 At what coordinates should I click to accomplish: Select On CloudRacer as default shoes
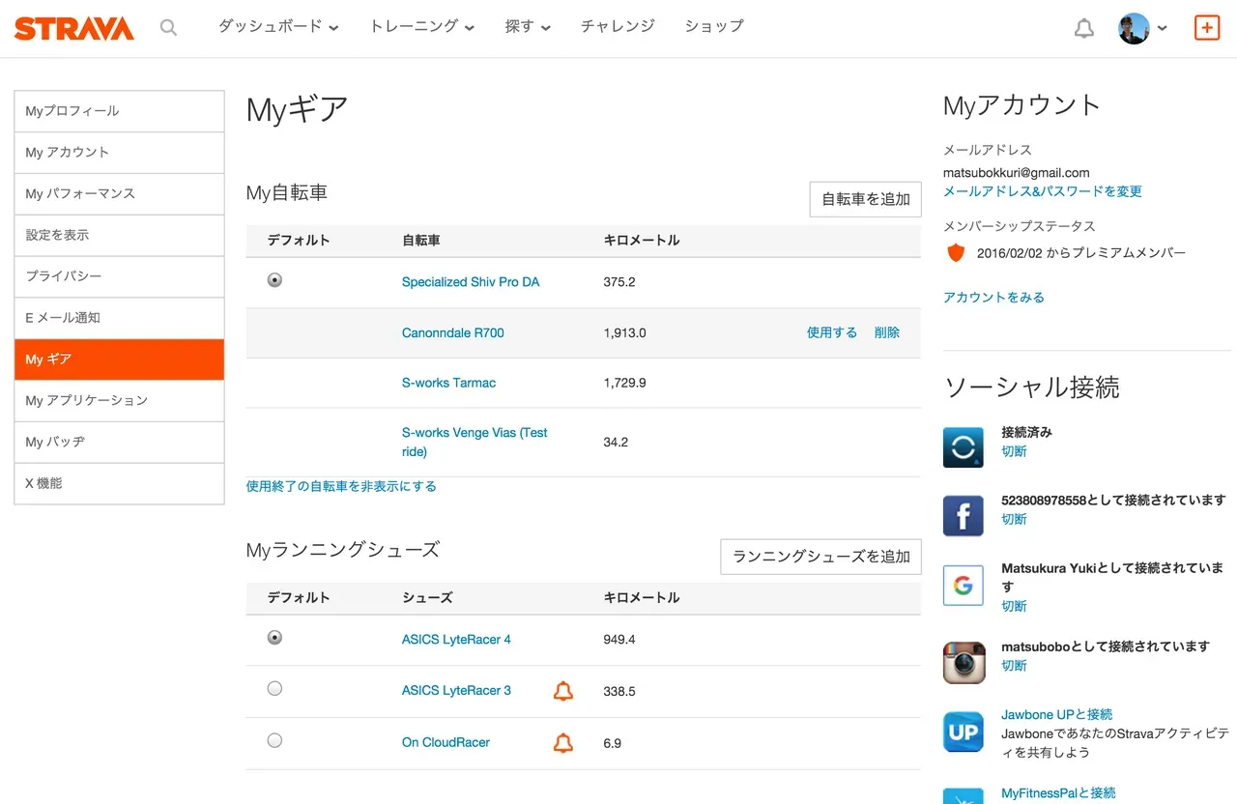[x=274, y=740]
